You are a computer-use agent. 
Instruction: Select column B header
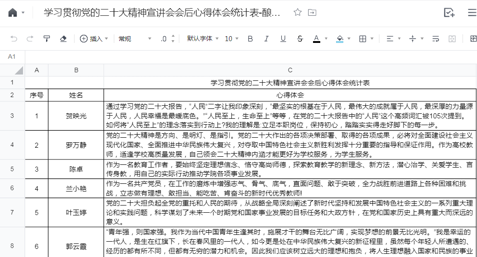[76, 70]
